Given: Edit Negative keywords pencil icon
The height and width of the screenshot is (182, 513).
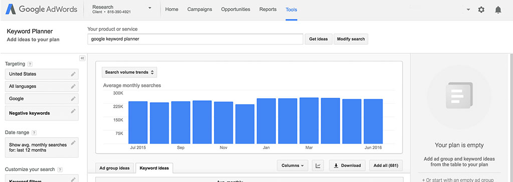Looking at the screenshot, I should (x=73, y=111).
